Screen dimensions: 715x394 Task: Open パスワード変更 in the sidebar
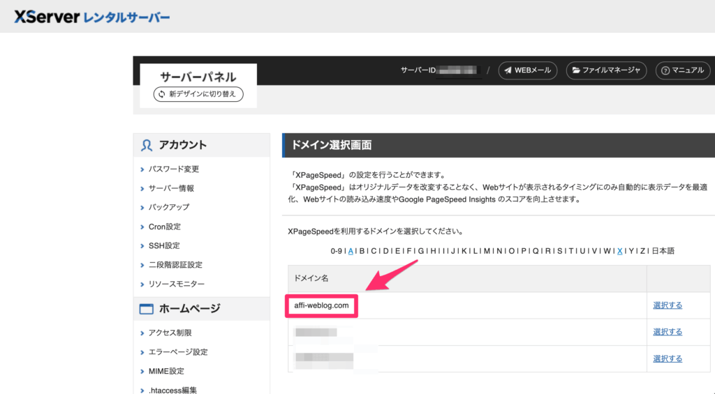174,169
